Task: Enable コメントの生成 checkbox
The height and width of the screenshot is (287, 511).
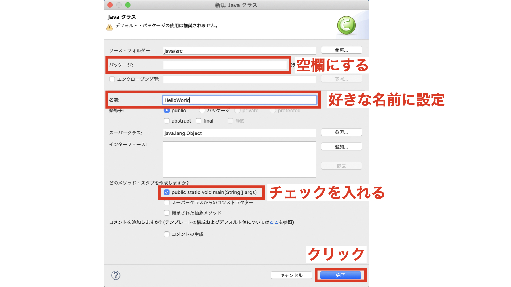Action: pyautogui.click(x=167, y=234)
